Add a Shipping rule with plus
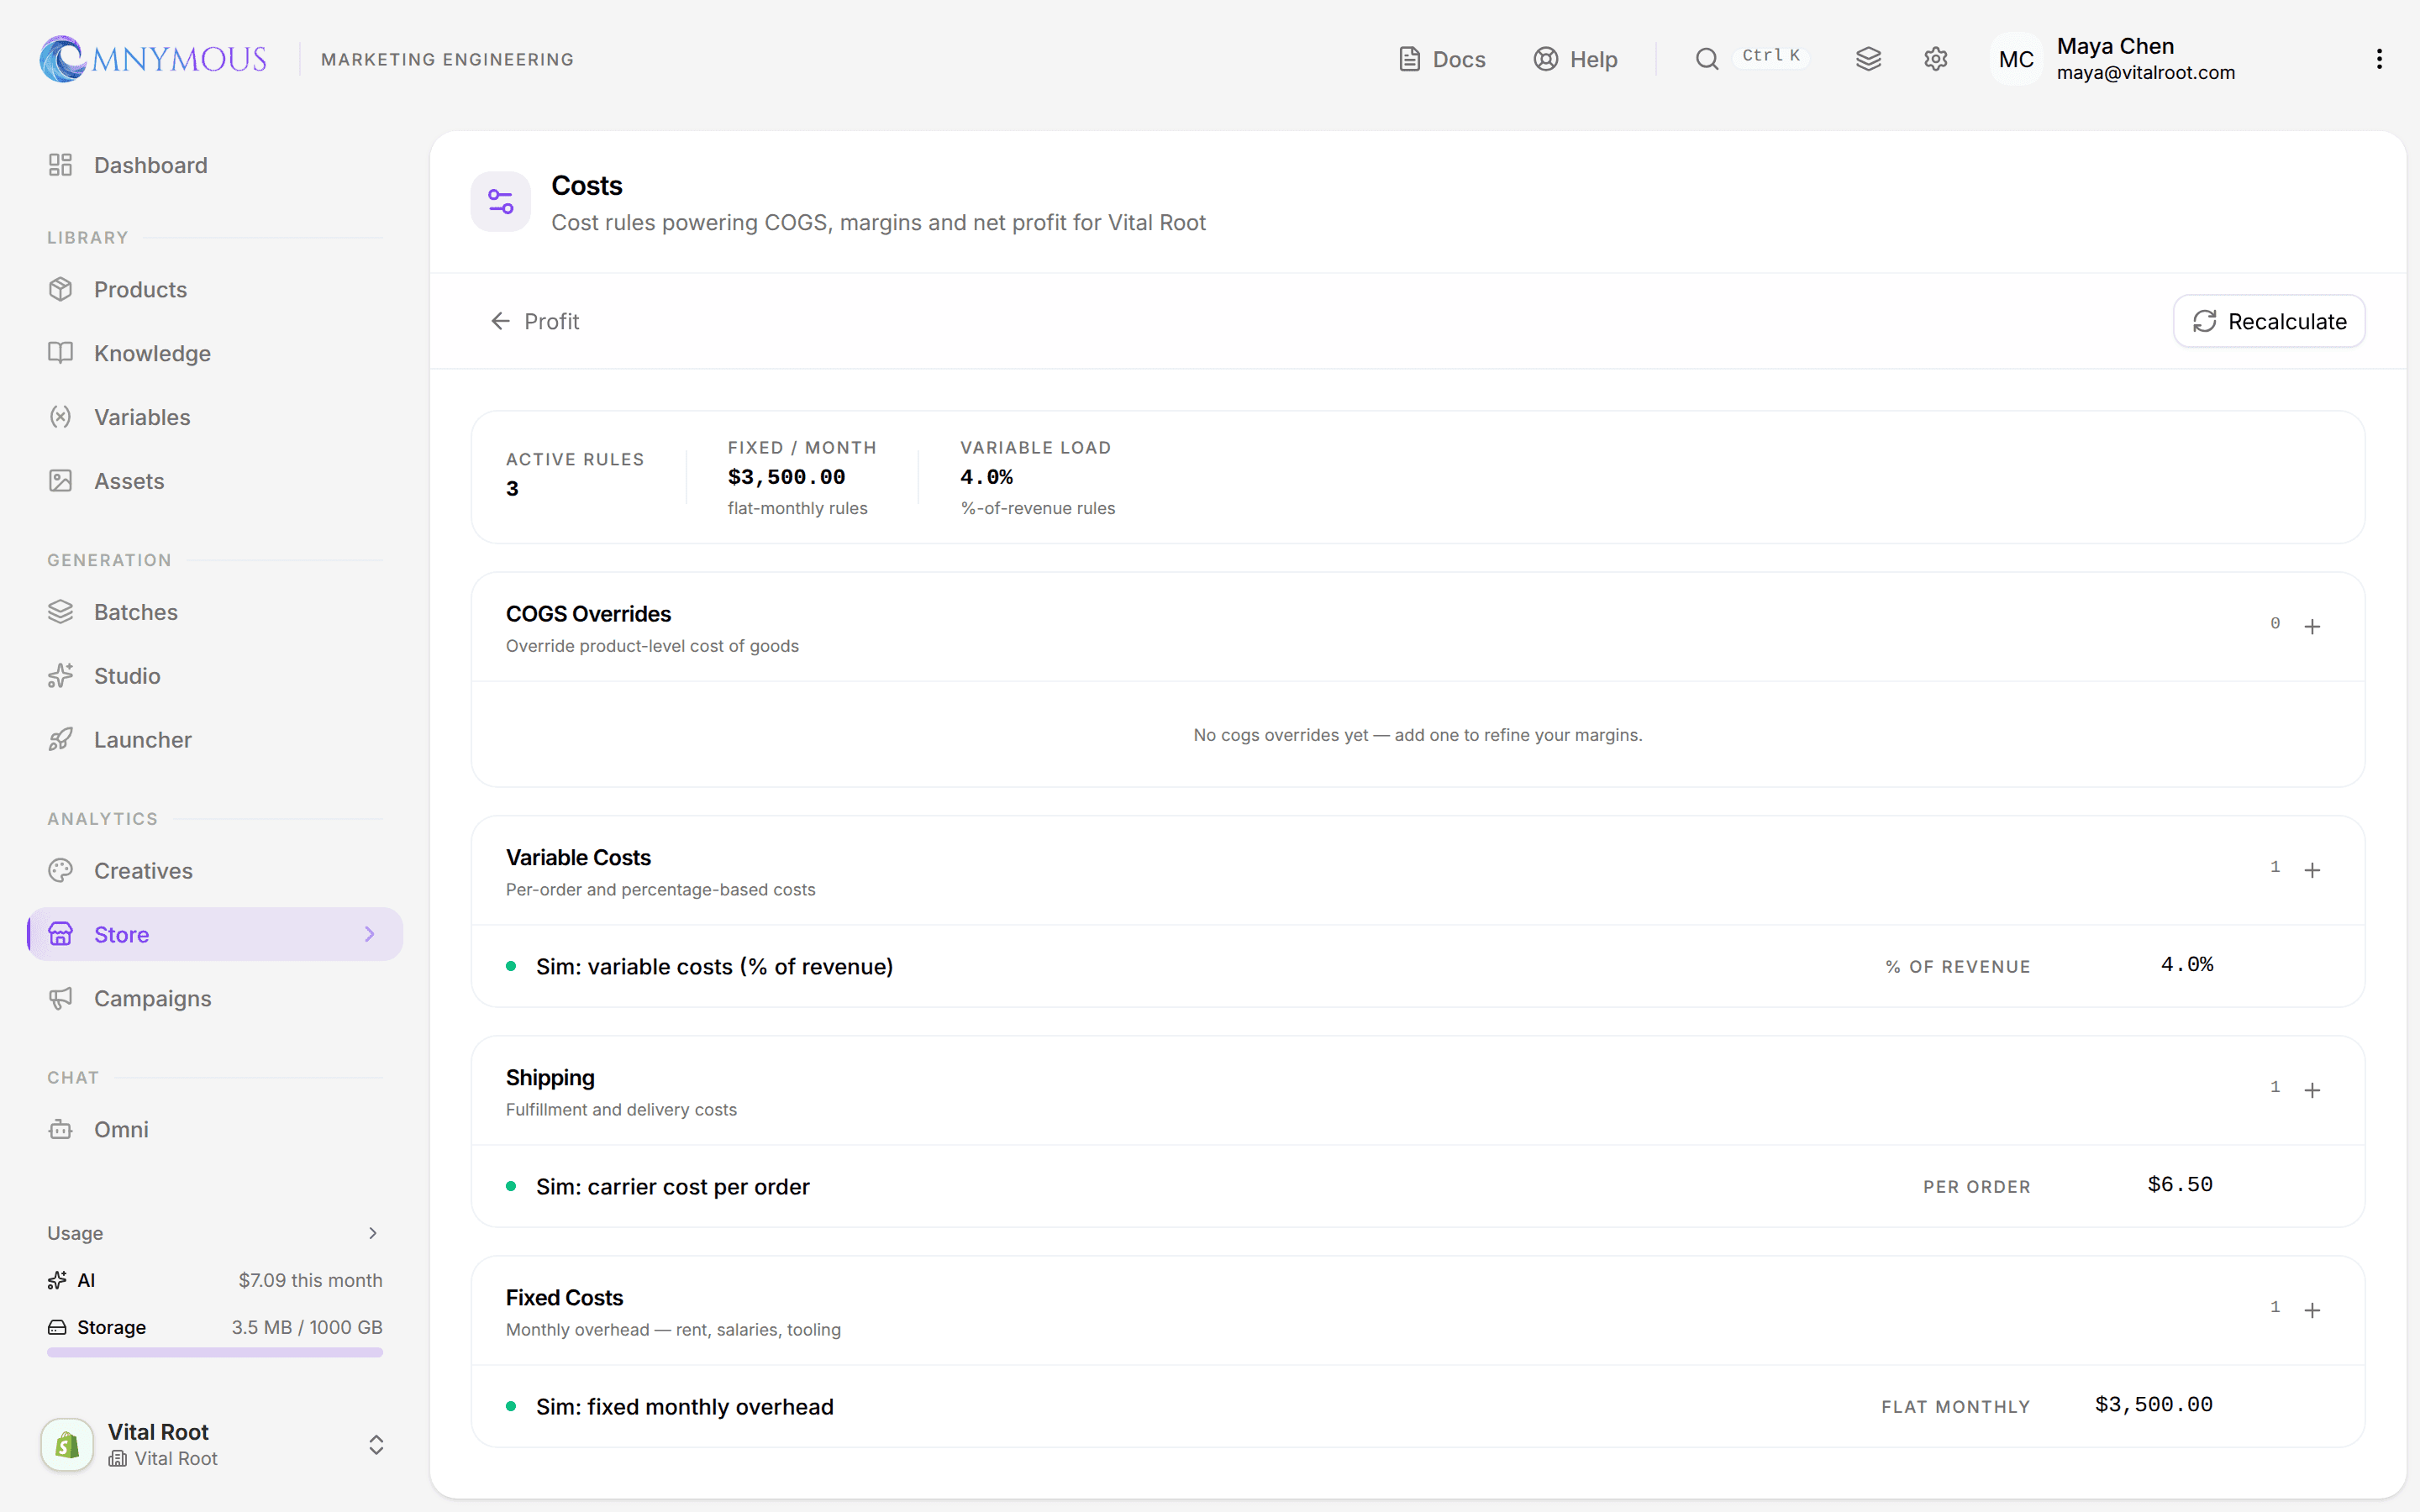 [2312, 1090]
